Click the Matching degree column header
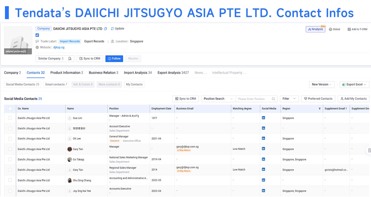This screenshot has height=197, width=371. tap(242, 109)
